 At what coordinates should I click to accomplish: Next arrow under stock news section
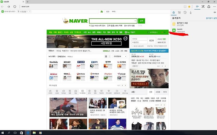coord(165,66)
